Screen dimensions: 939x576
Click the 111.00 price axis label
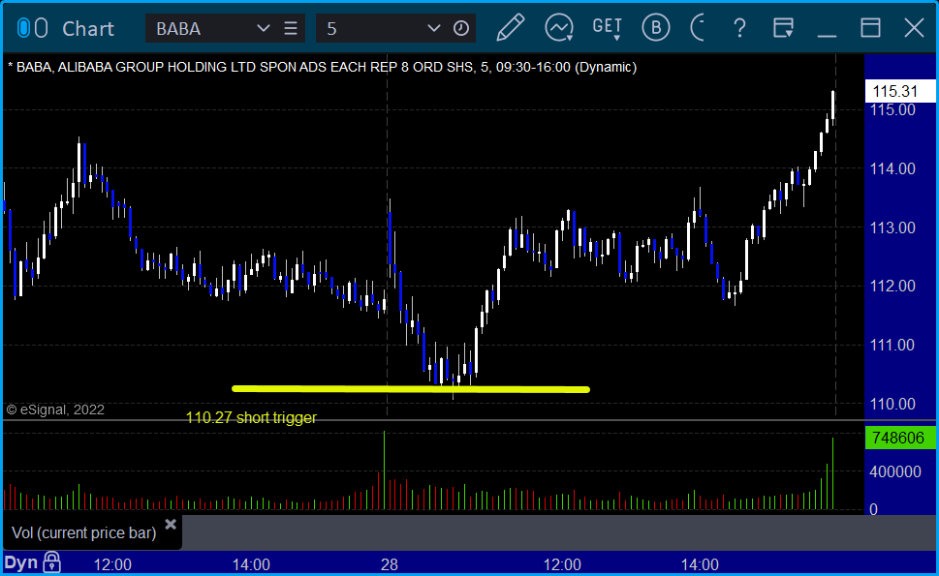(892, 346)
